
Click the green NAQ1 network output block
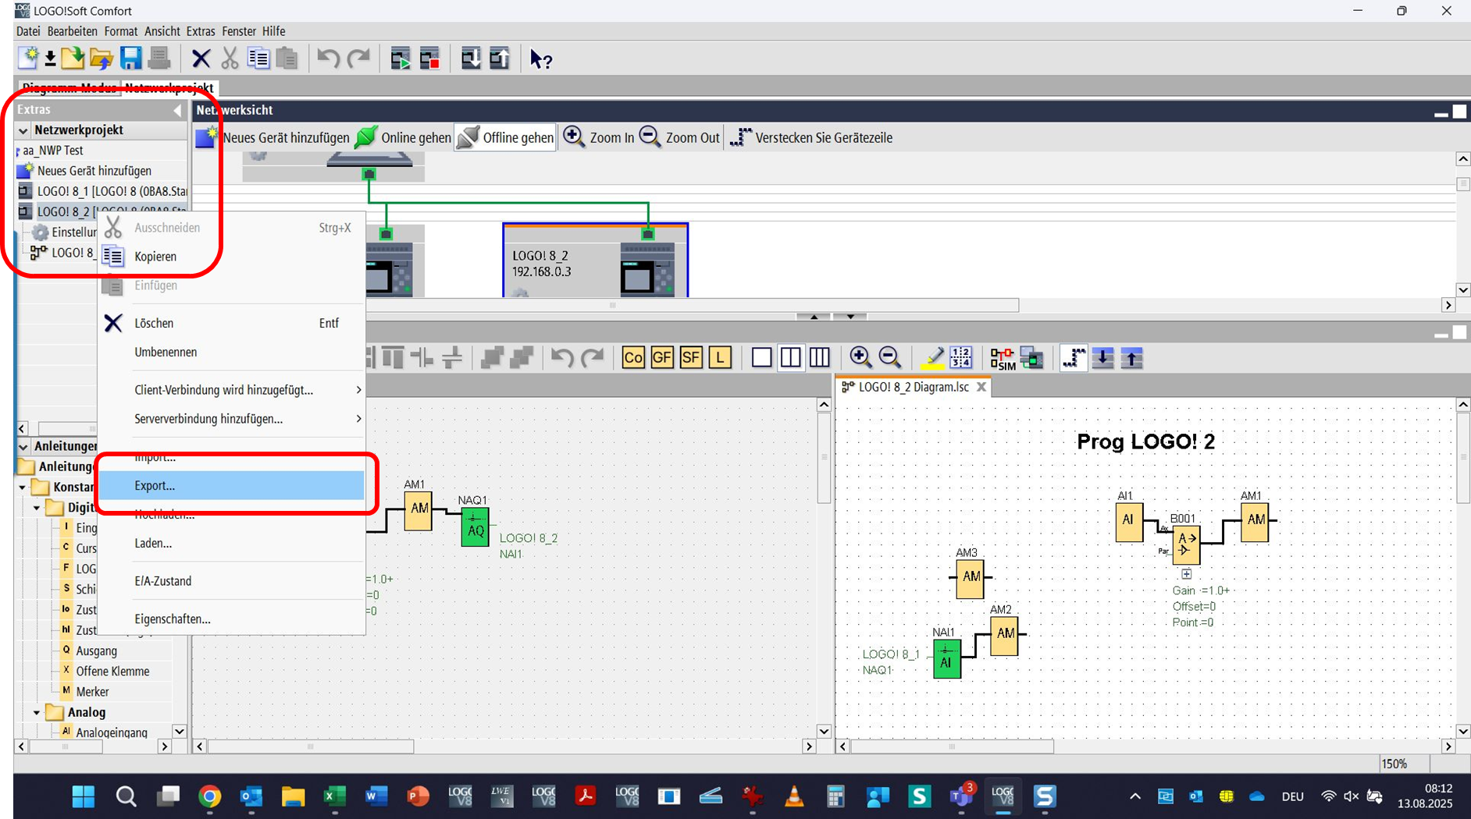[475, 526]
